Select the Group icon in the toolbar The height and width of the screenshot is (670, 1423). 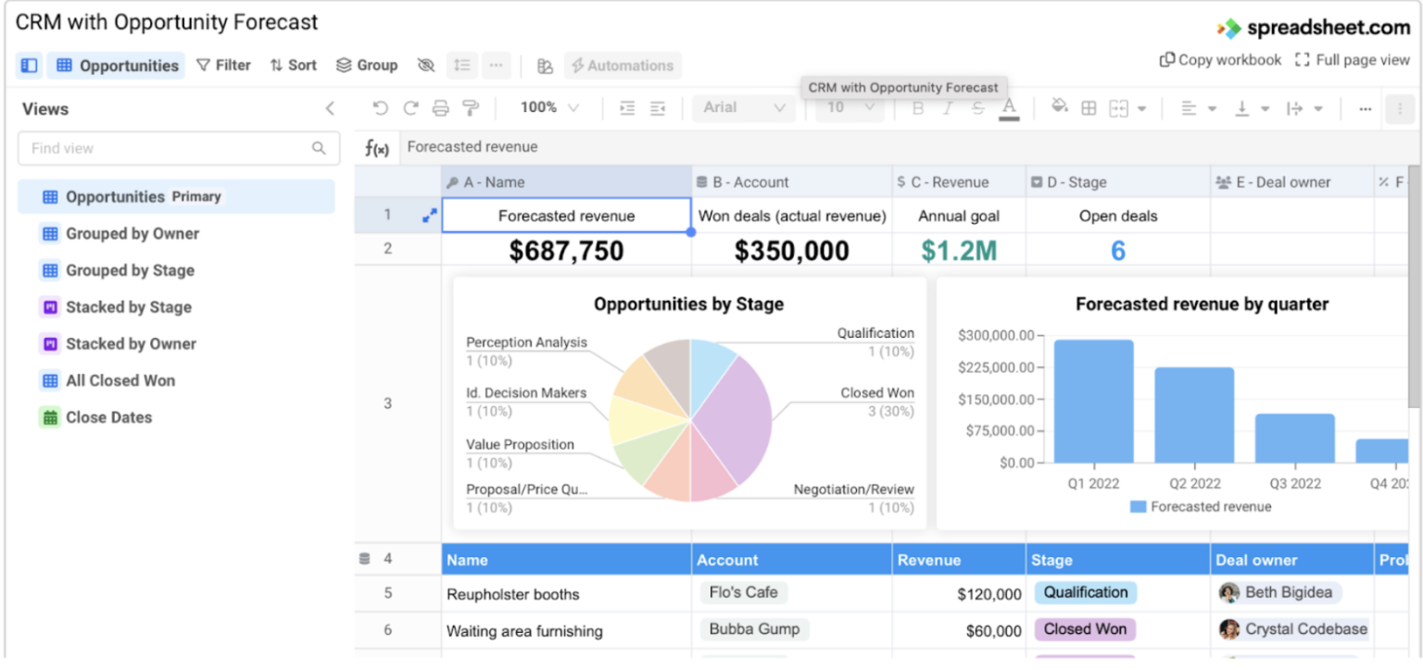point(368,65)
